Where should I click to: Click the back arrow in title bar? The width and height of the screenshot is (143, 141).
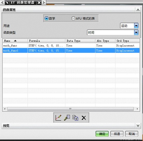click(2, 3)
